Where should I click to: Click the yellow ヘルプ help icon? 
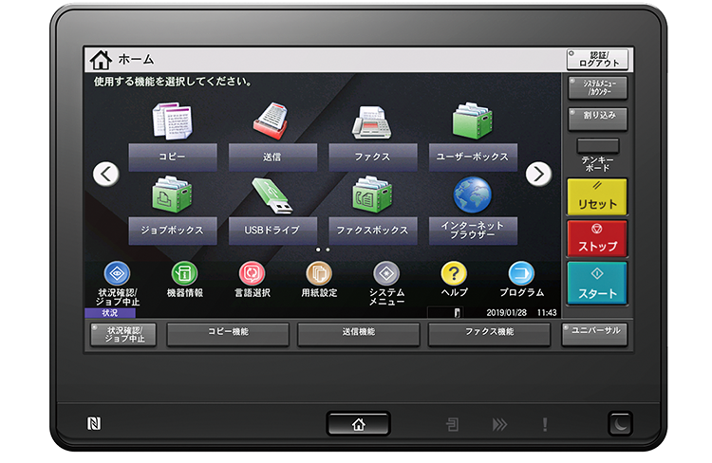[x=454, y=274]
